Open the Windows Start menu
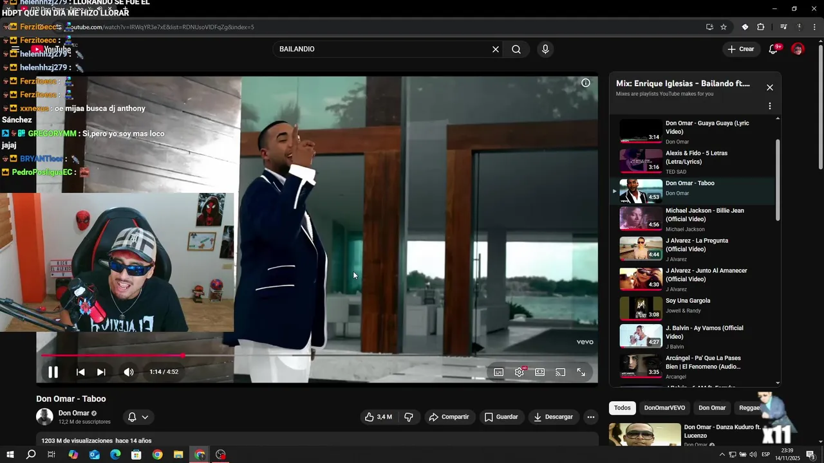Screen dimensions: 824x463 click(10, 455)
